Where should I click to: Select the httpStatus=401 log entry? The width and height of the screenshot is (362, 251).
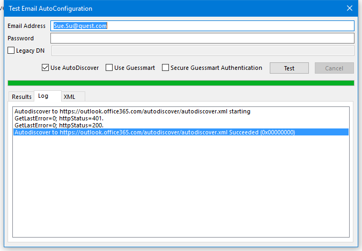59,118
